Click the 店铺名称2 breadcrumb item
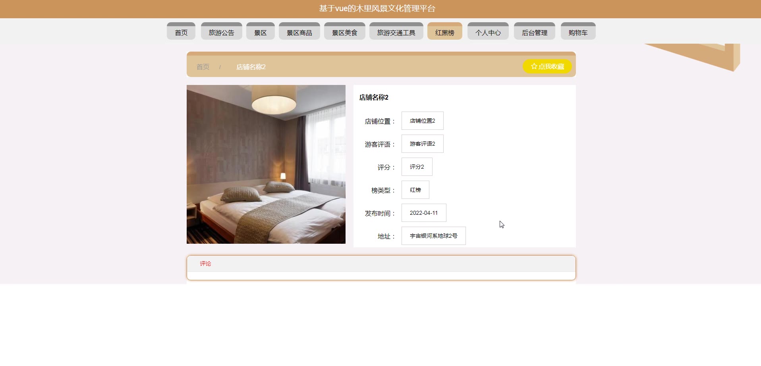The width and height of the screenshot is (761, 366). 251,67
